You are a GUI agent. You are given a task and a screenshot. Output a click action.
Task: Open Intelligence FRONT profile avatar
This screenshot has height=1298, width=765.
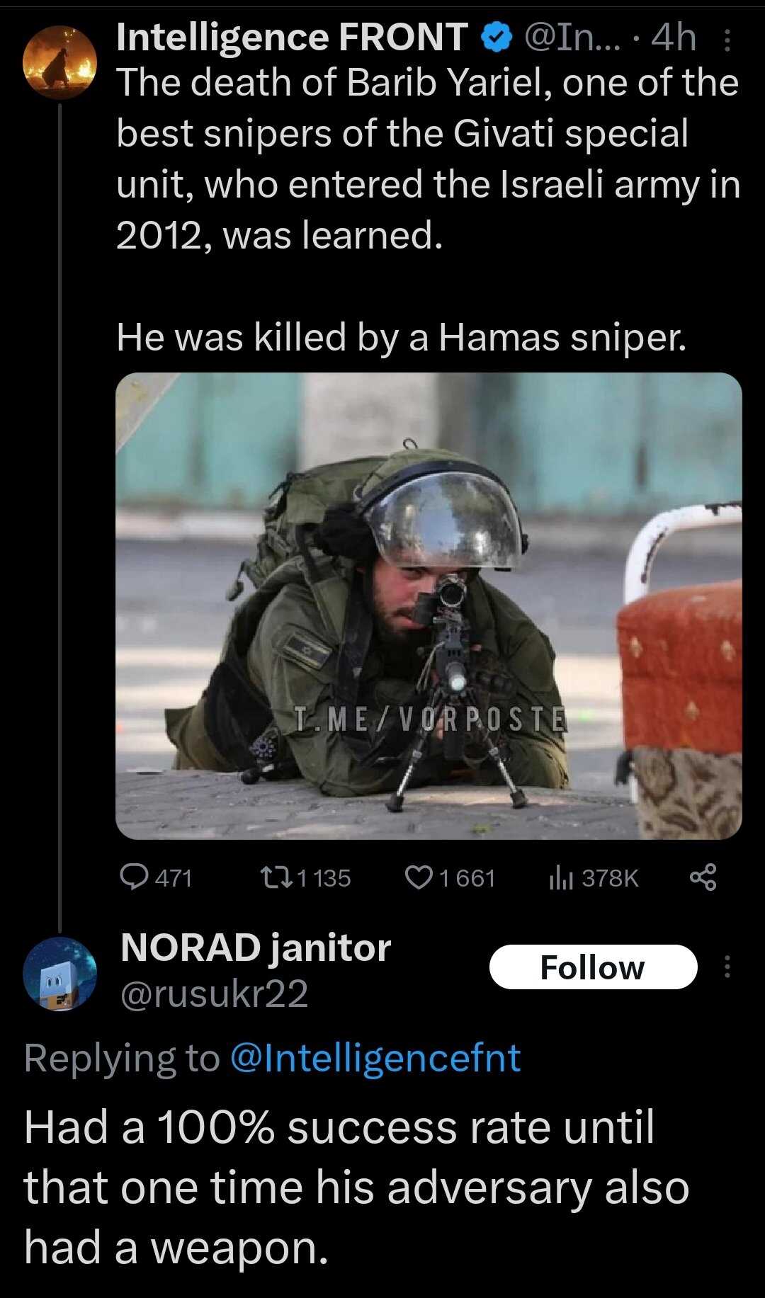60,62
